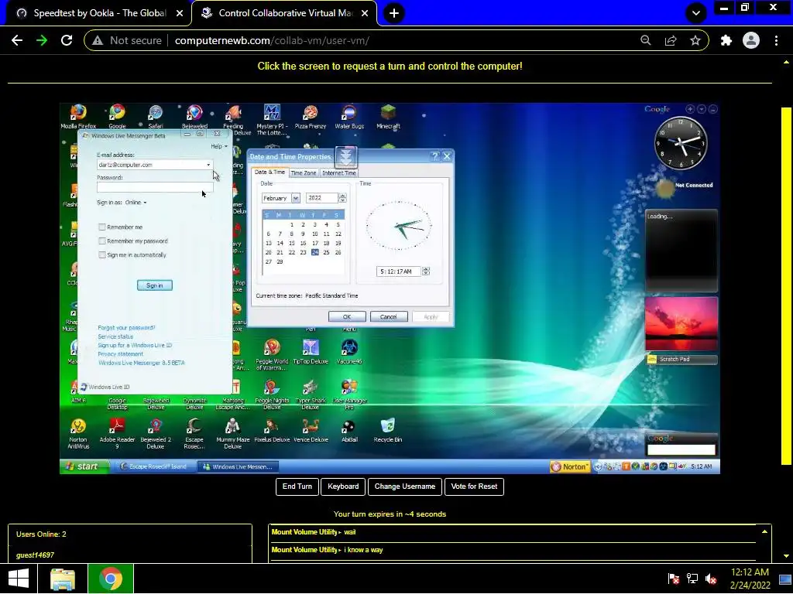
Task: Launch the Bejeweled desktop shortcut
Action: point(194,116)
